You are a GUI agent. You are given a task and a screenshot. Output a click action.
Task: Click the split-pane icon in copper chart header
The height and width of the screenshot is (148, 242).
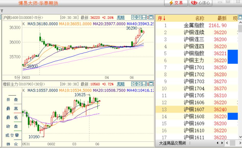145,17
